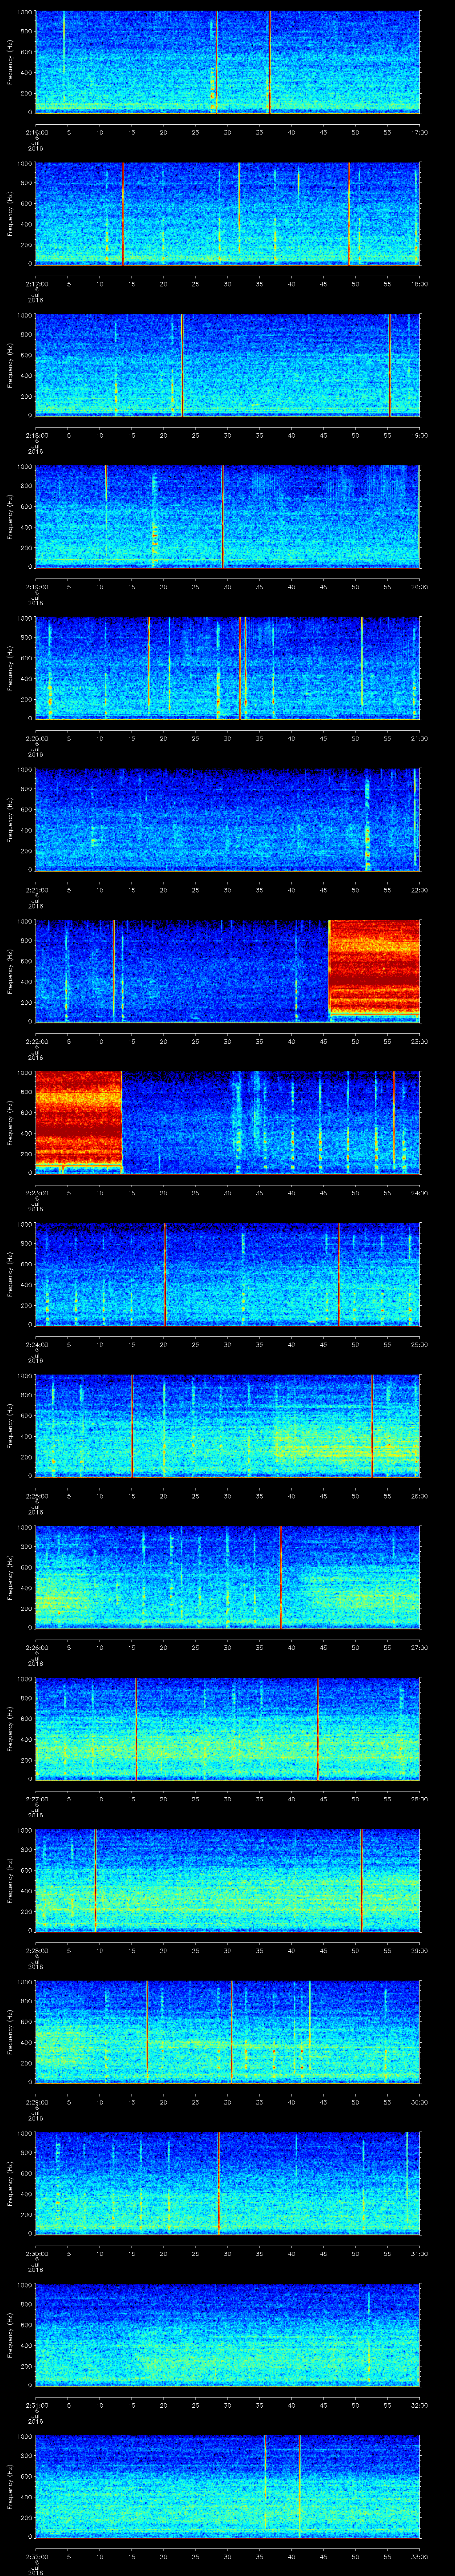Click the 21:00 end time label

[x=419, y=738]
